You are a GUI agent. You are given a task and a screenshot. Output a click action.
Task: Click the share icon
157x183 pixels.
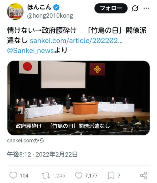pos(144,175)
